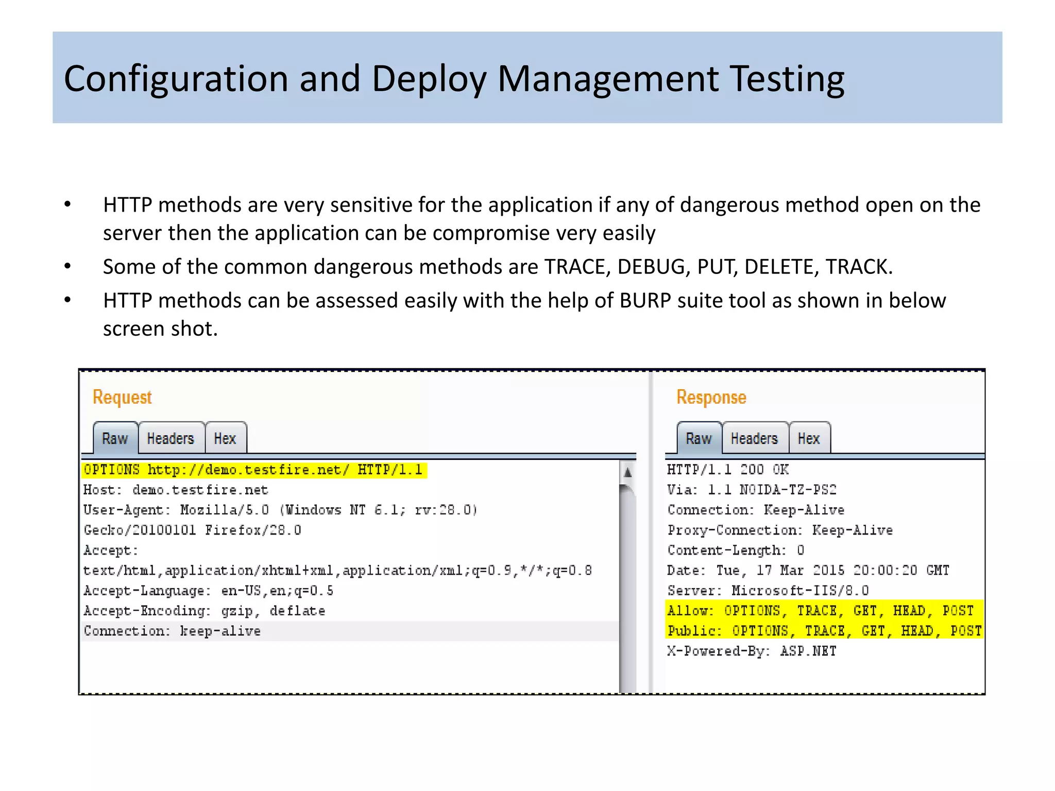This screenshot has width=1055, height=791.
Task: Click the Accept-Language header line
Action: click(x=208, y=591)
